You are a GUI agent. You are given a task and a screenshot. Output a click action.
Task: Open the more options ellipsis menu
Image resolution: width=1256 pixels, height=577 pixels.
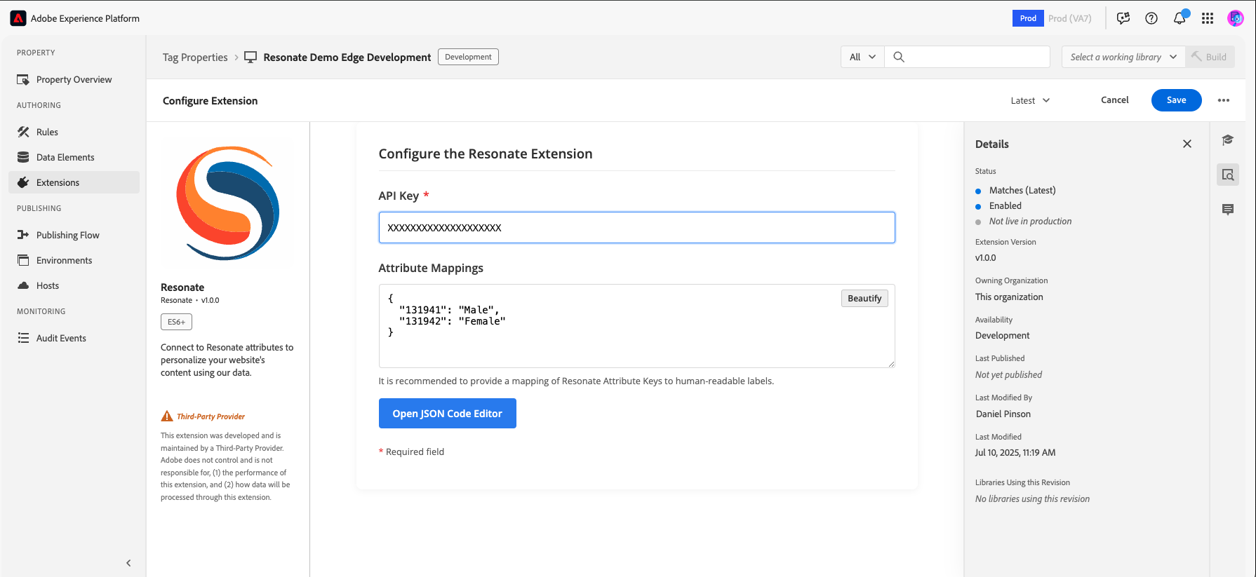pyautogui.click(x=1224, y=100)
